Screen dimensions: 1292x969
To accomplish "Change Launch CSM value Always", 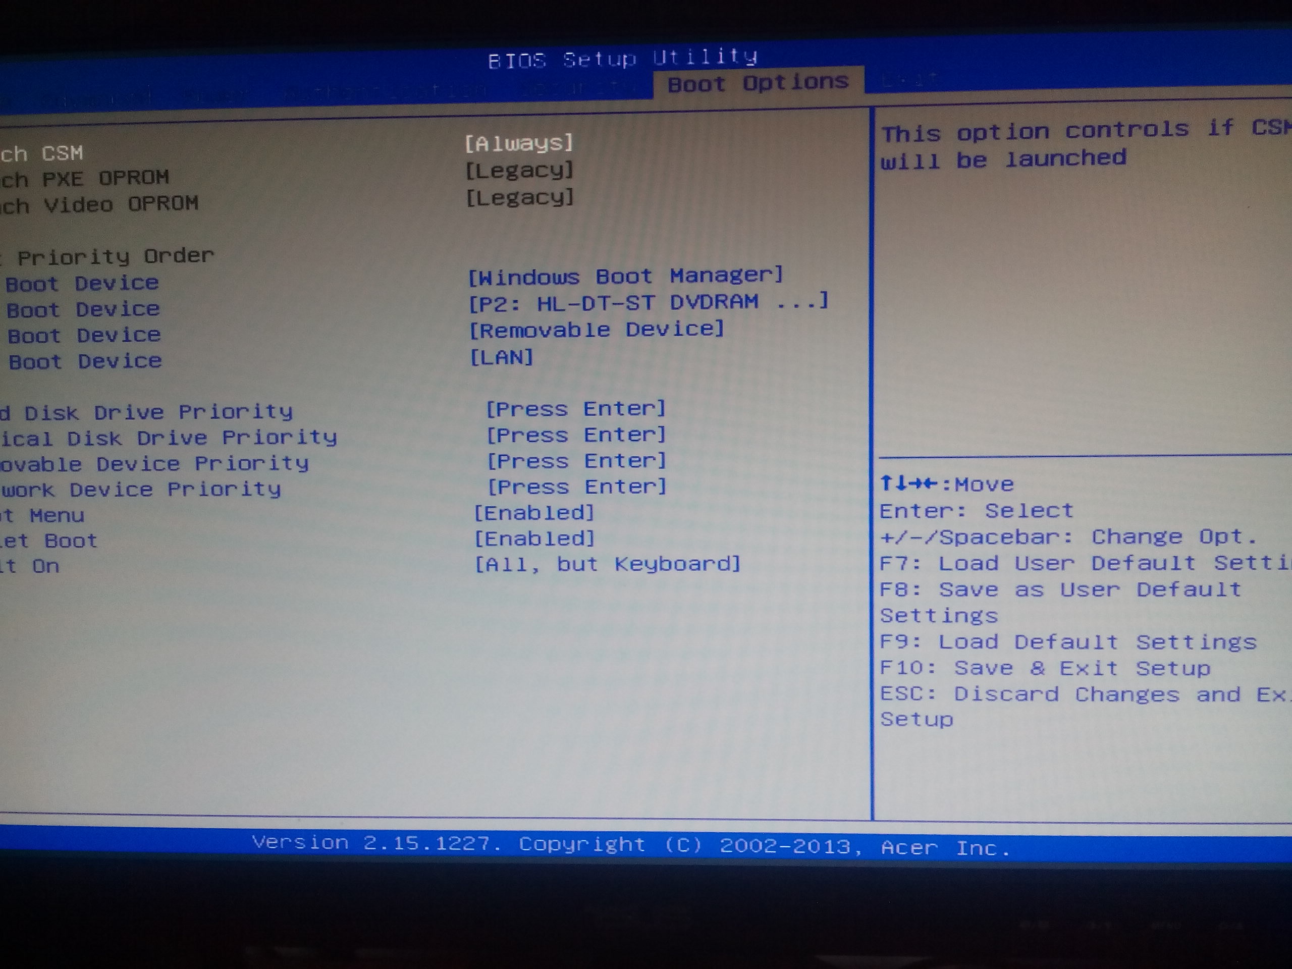I will (x=519, y=143).
